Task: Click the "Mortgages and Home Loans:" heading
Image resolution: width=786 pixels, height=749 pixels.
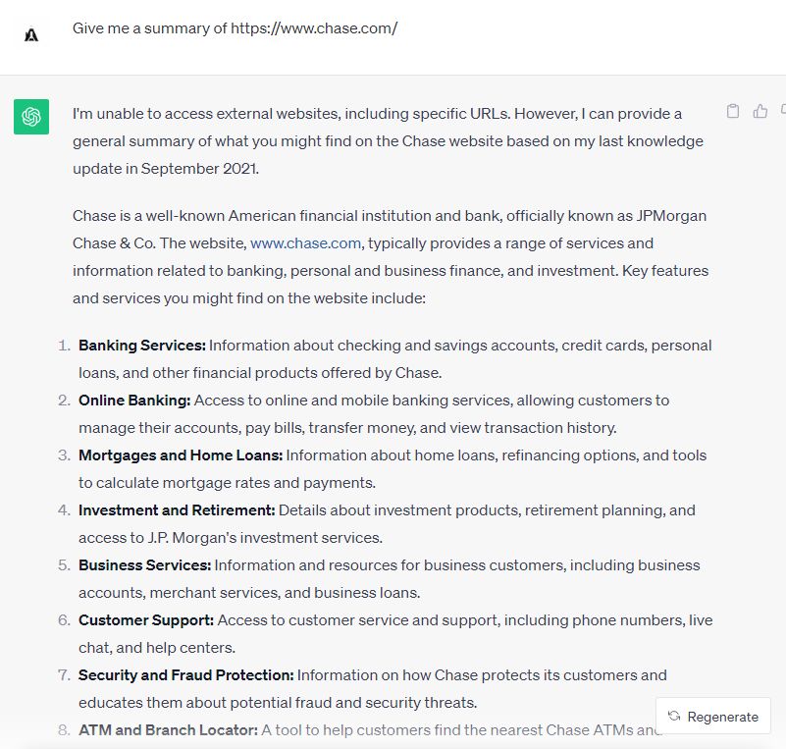Action: pyautogui.click(x=181, y=455)
